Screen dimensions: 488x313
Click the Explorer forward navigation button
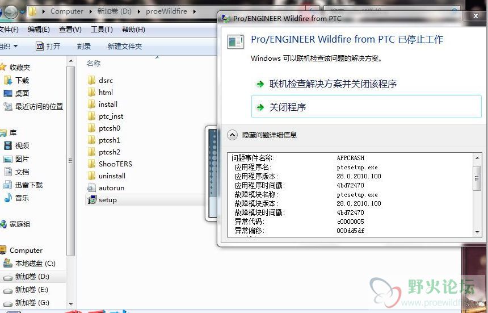[11, 12]
